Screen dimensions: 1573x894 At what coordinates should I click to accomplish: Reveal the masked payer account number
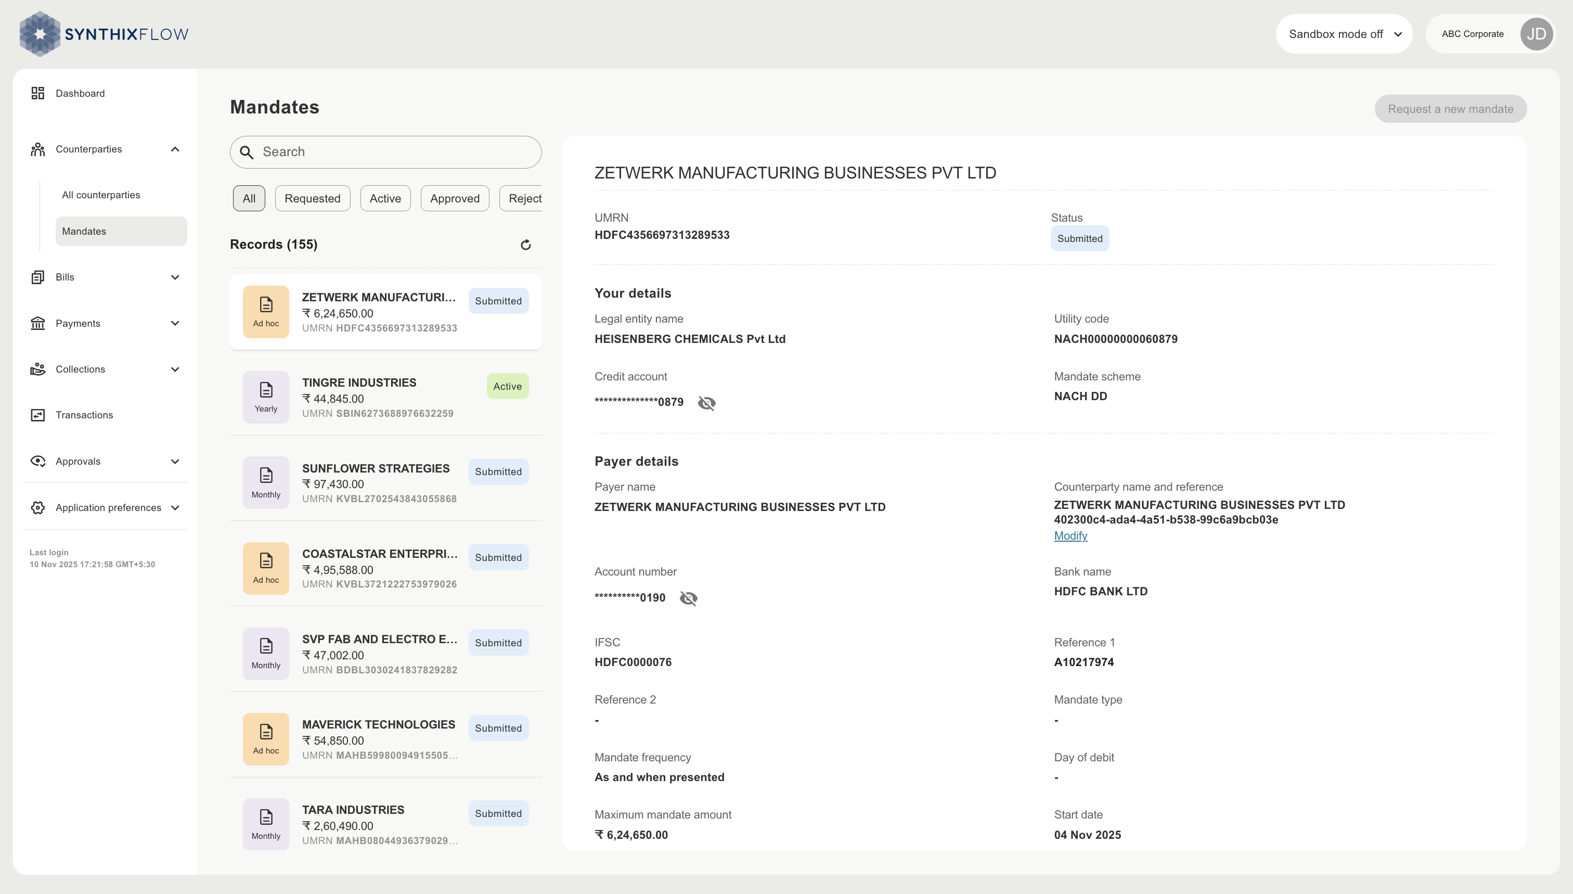(x=689, y=598)
